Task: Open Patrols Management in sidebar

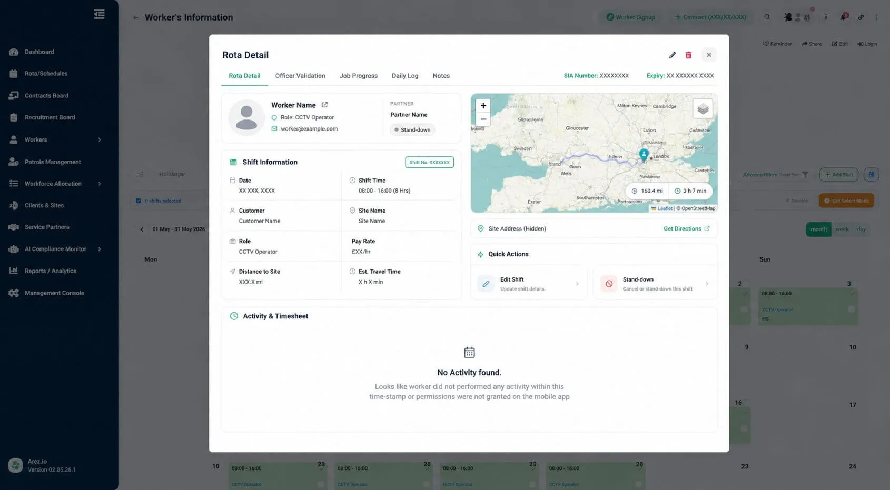Action: [x=53, y=162]
